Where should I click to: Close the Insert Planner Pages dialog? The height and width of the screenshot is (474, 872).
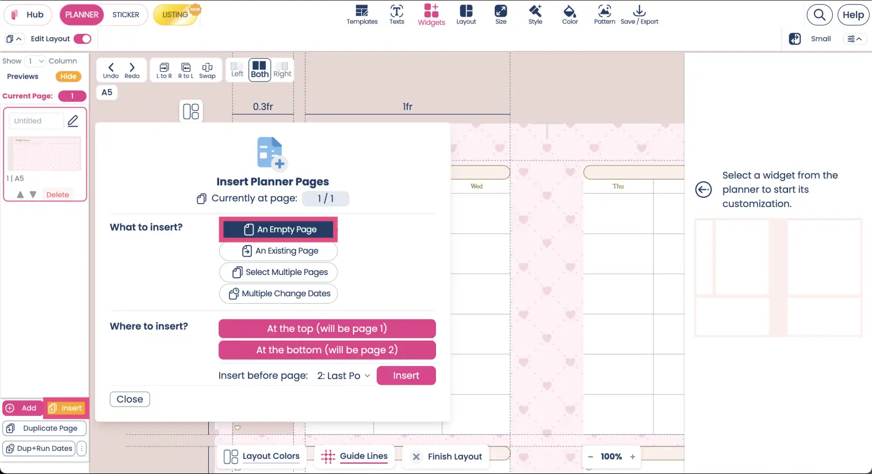[129, 399]
